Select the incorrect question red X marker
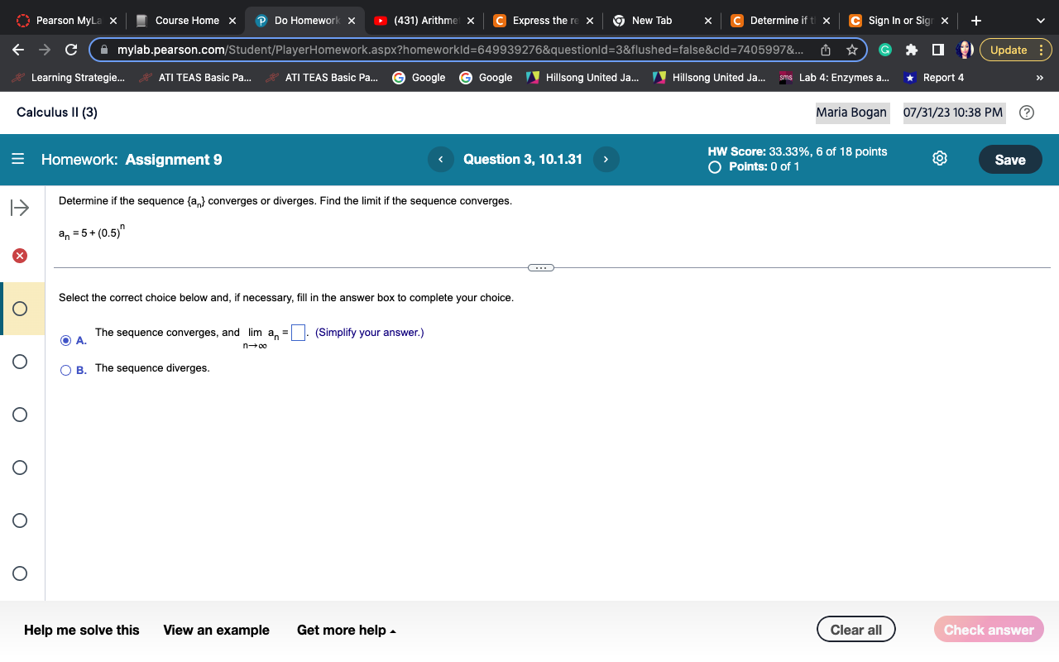 [x=20, y=255]
